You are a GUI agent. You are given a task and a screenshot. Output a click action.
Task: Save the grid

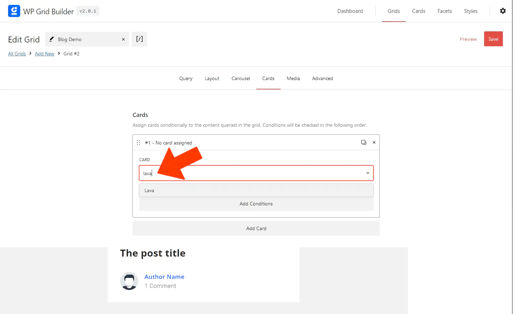(x=493, y=39)
